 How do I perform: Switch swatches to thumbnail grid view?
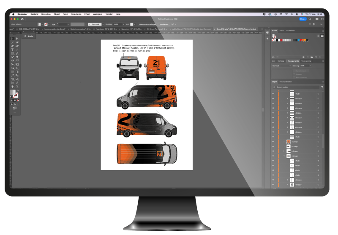pyautogui.click(x=322, y=36)
